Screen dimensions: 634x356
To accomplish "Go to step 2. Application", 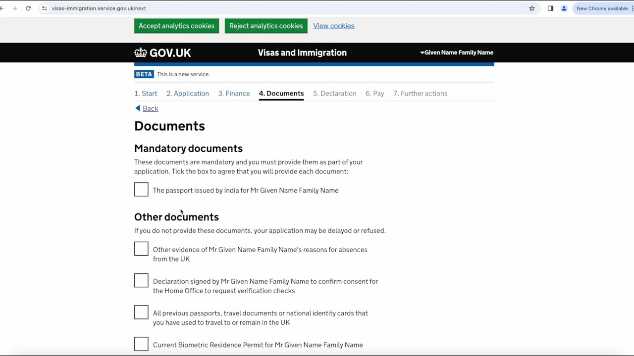I will [x=188, y=93].
